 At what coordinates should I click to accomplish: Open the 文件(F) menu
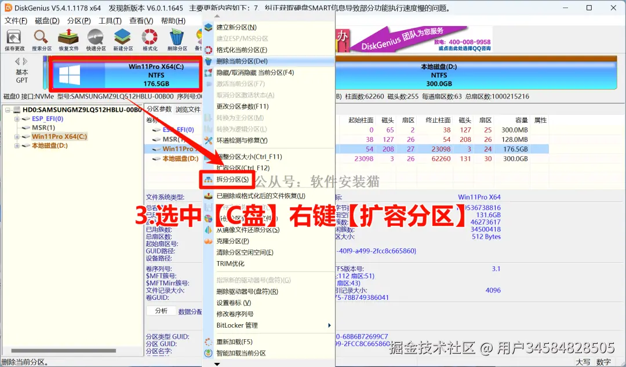(x=16, y=21)
